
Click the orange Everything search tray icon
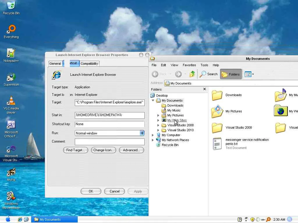[x=268, y=220]
